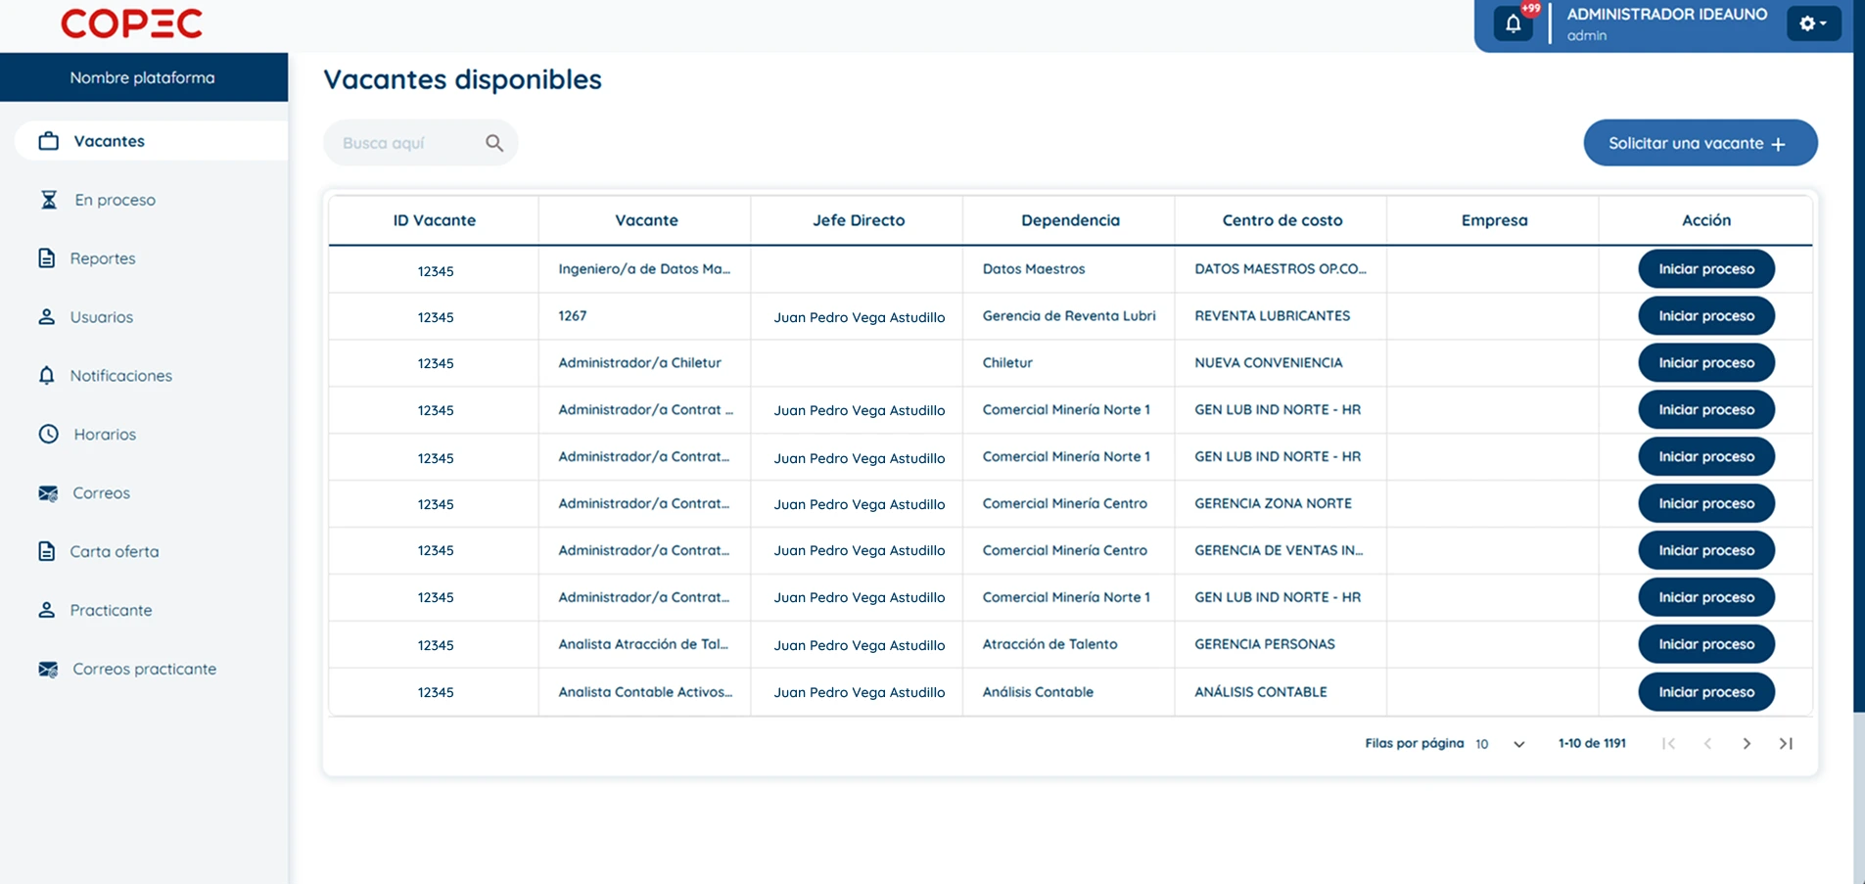The image size is (1865, 885).
Task: Open Correos practicante in sidebar
Action: pos(144,669)
